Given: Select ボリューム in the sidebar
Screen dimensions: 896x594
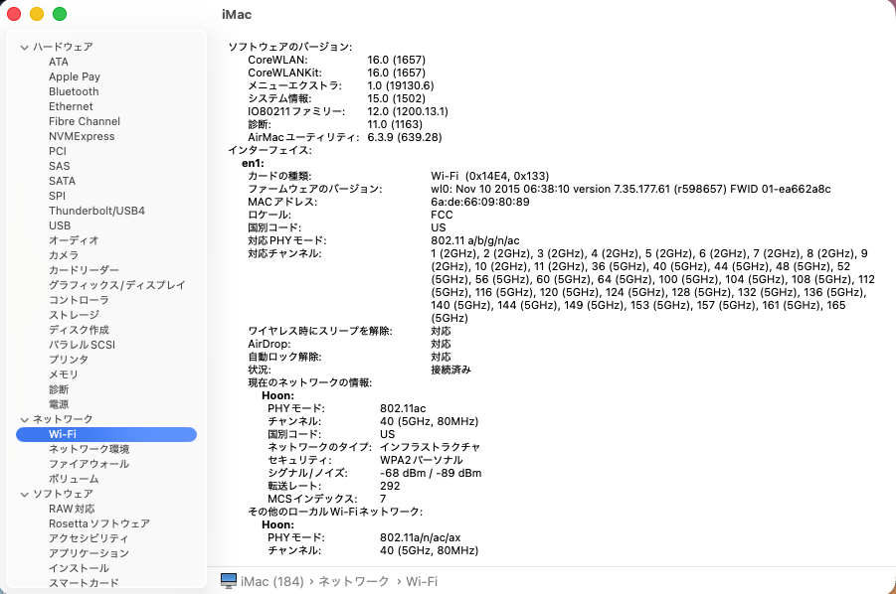Looking at the screenshot, I should [x=74, y=479].
